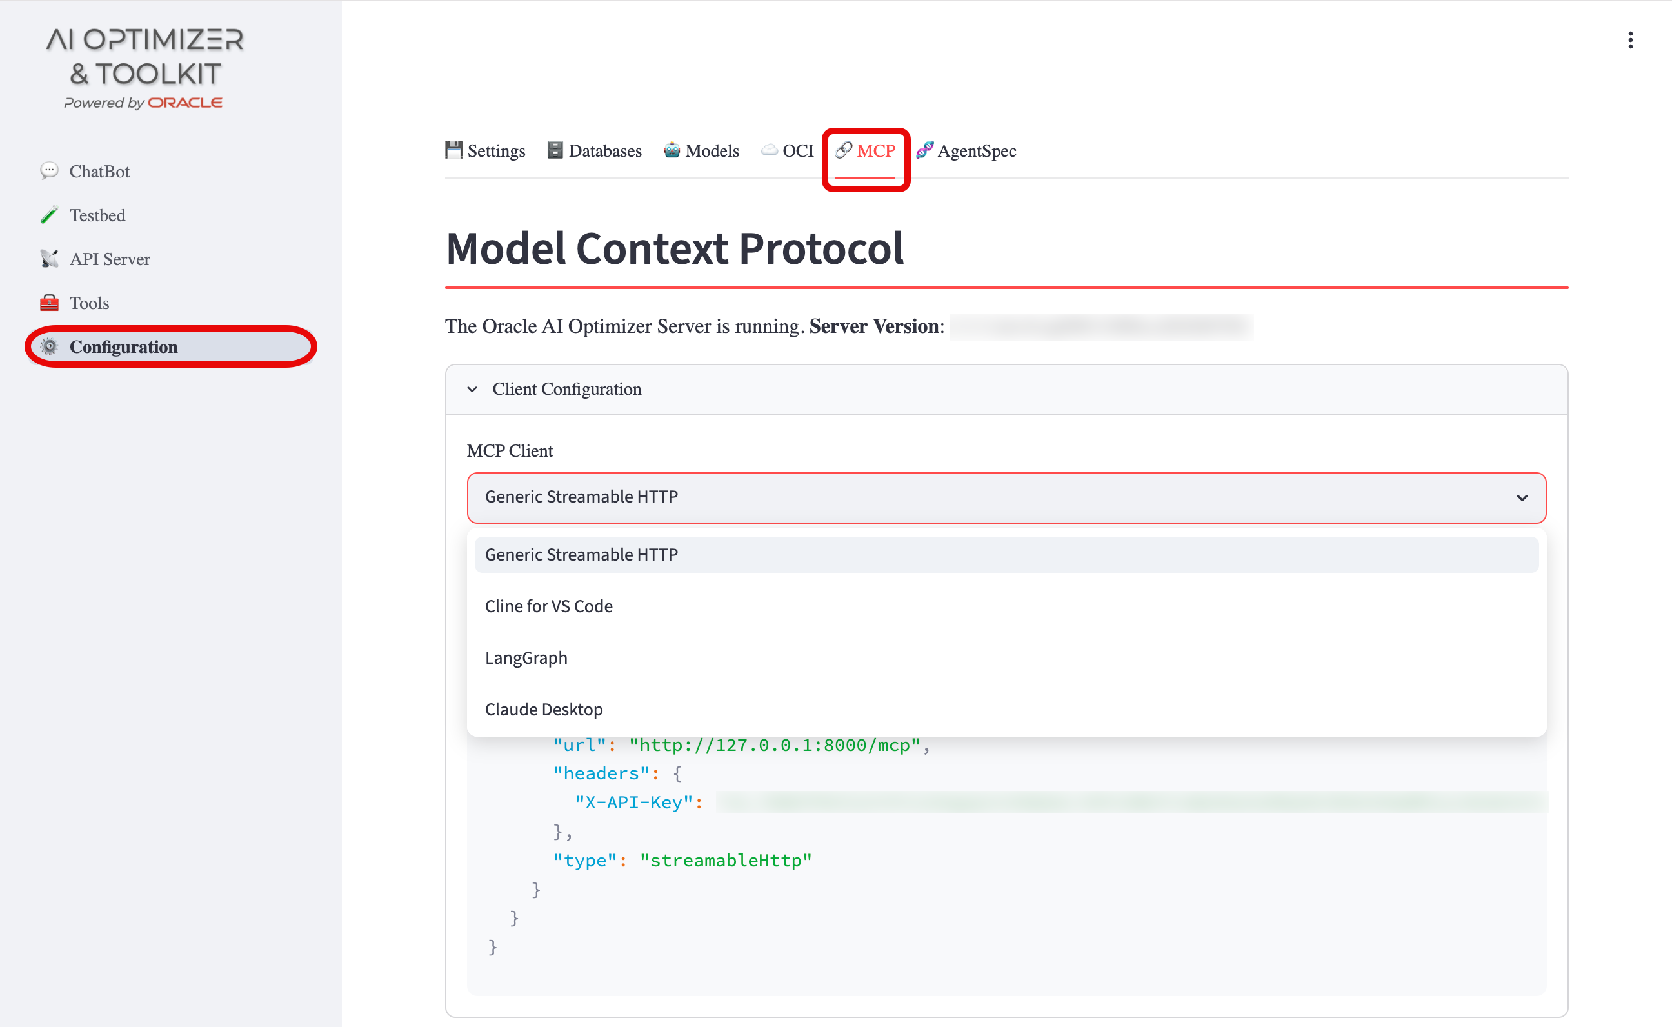
Task: Open the API Server page
Action: (170, 259)
